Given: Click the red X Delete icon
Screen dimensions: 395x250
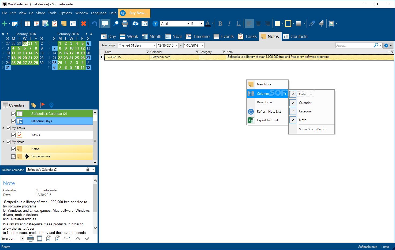Looking at the screenshot, I should 84,24.
